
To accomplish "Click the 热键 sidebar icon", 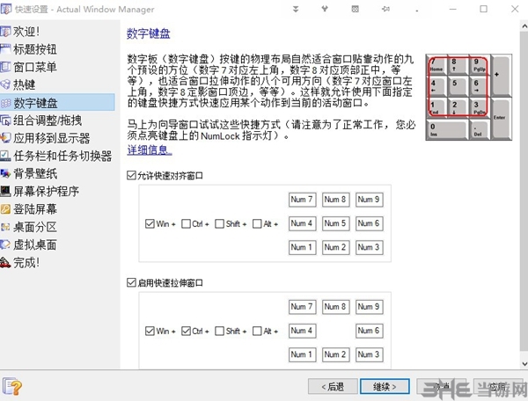I will click(5, 84).
